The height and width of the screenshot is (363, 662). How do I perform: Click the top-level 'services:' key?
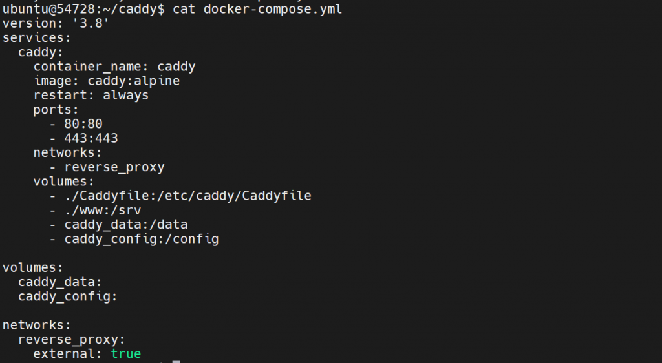click(37, 38)
